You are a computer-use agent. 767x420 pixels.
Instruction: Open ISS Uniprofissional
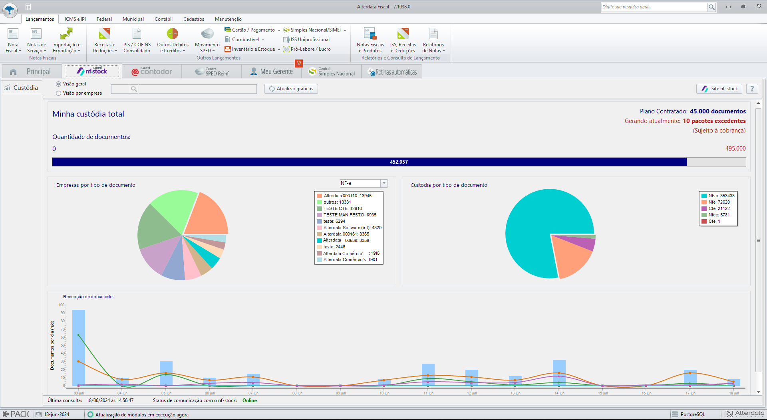(x=306, y=40)
